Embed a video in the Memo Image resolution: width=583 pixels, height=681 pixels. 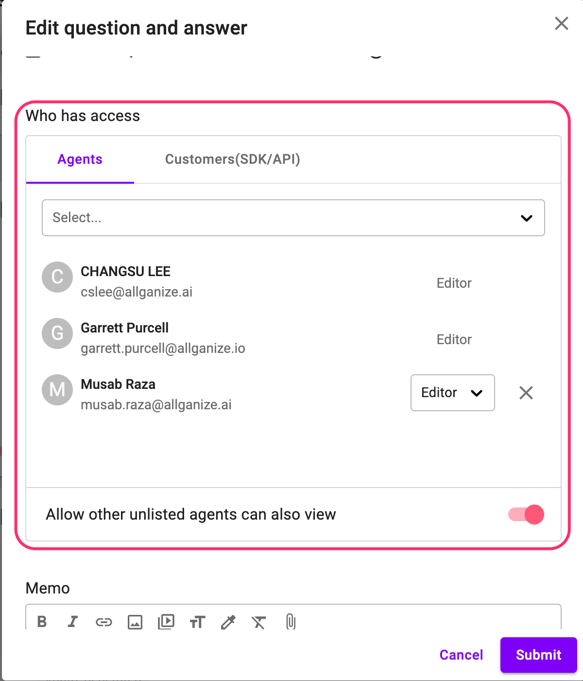(x=166, y=622)
